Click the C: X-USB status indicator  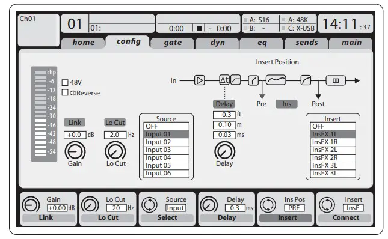coord(298,28)
